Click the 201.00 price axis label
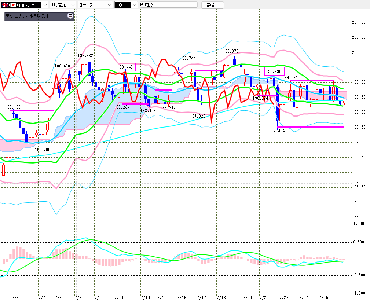370x301 pixels. tap(359, 22)
